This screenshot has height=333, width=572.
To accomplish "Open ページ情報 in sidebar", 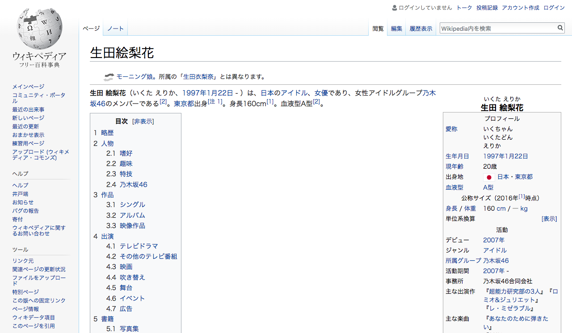I will pos(25,309).
